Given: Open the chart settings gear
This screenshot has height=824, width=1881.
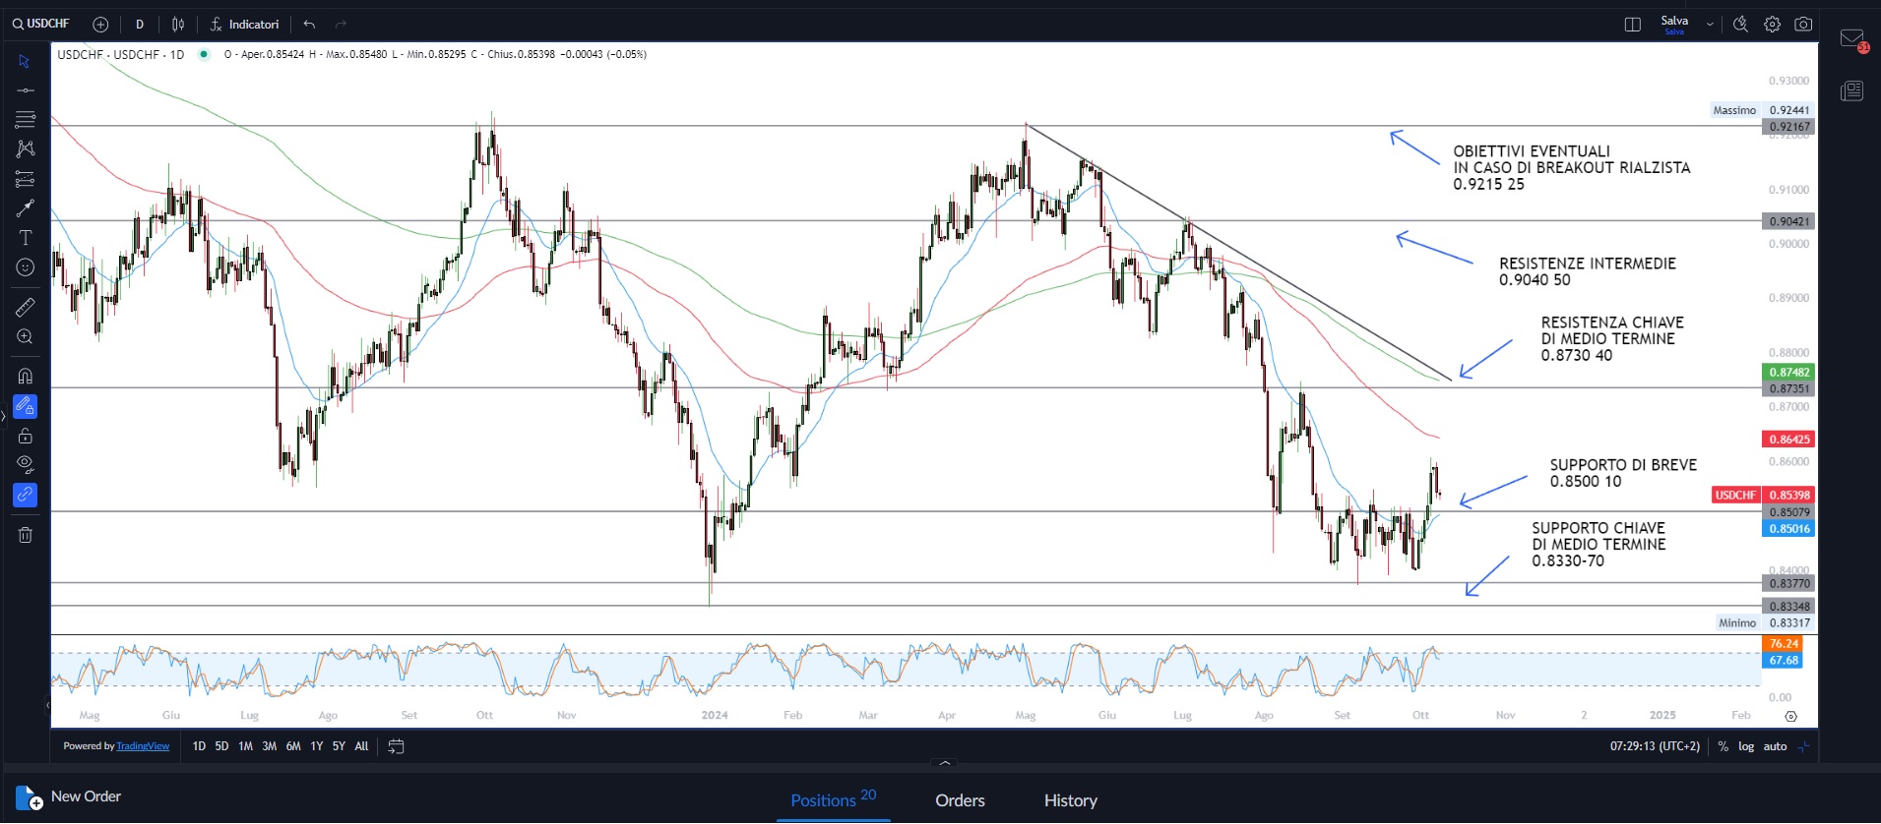Looking at the screenshot, I should tap(1772, 25).
